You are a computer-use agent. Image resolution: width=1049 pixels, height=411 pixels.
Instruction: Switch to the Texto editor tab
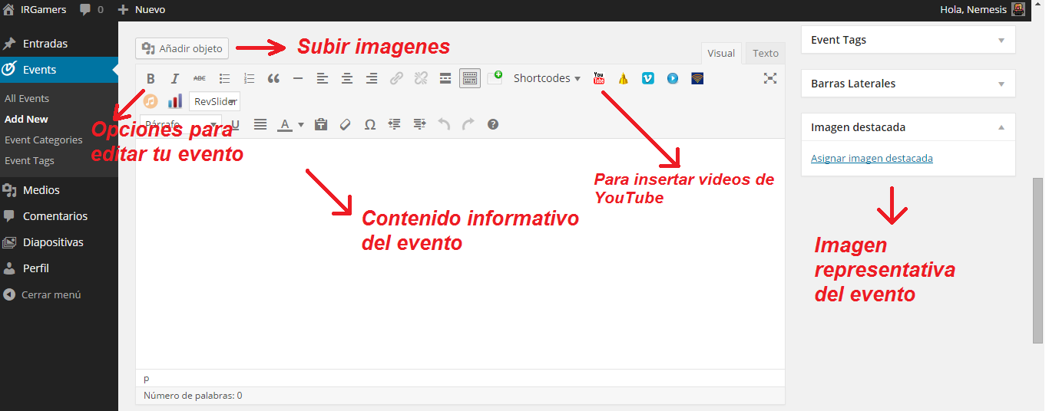point(765,53)
